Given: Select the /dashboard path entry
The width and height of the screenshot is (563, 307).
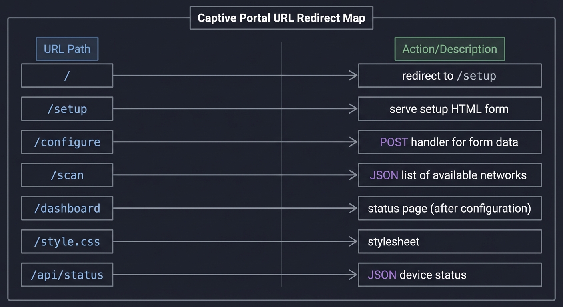Looking at the screenshot, I should point(67,208).
